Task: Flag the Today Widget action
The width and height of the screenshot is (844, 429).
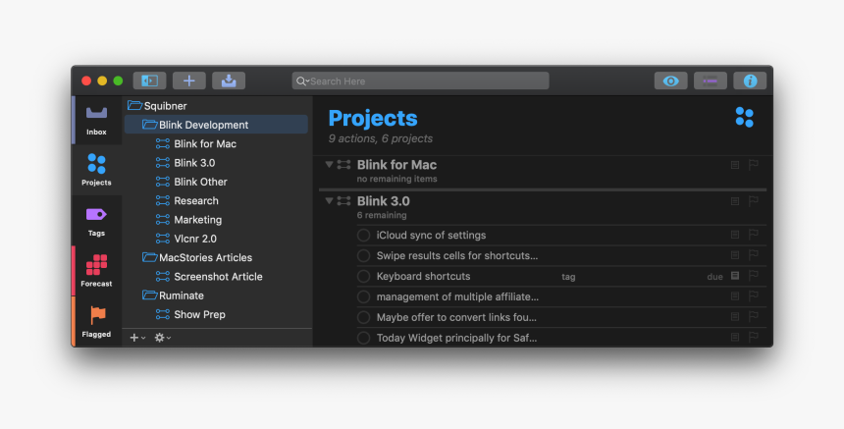Action: pyautogui.click(x=754, y=337)
